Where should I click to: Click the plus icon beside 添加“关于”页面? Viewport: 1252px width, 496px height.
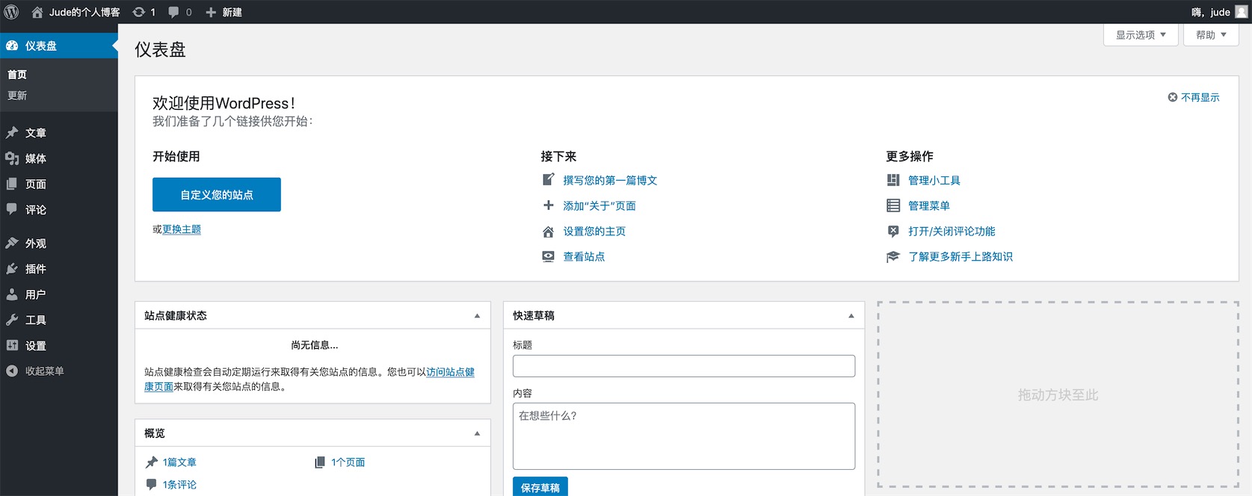point(549,205)
